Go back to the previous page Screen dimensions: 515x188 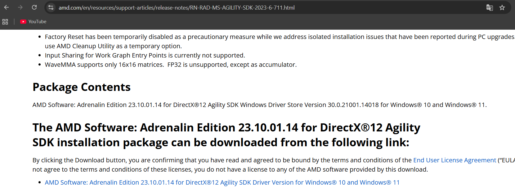tap(7, 7)
